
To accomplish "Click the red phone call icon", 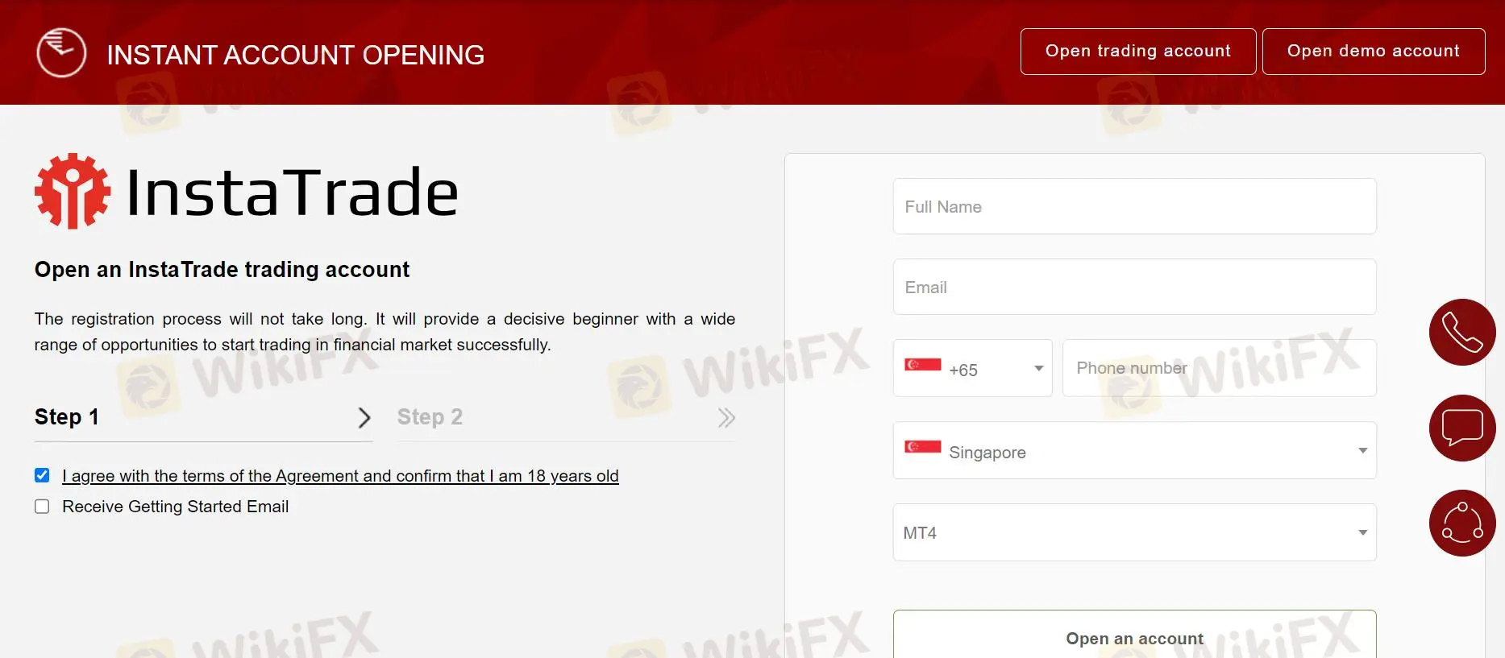I will point(1462,332).
